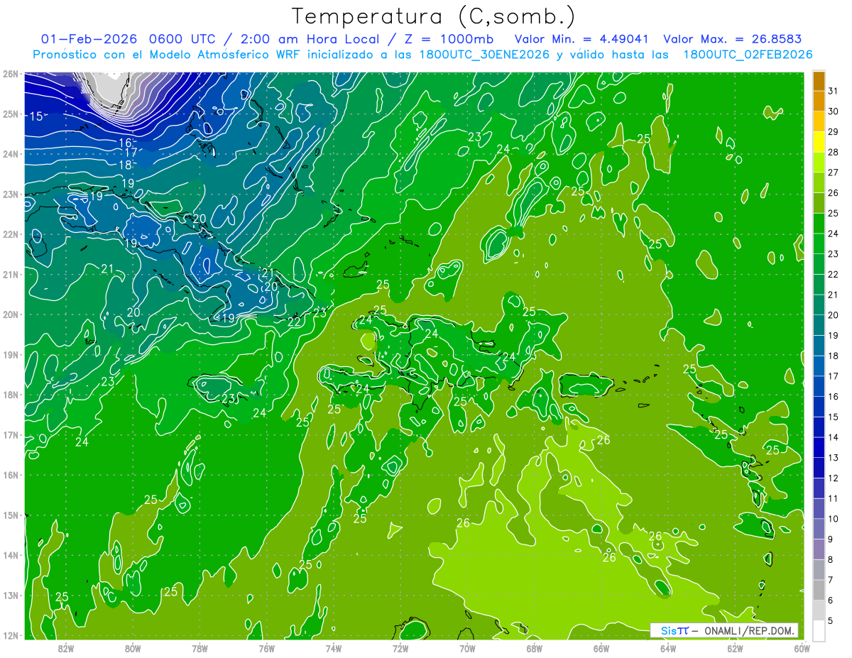Click the topmost brown-orange colorbar swatch
Screen dimensions: 852x658
(819, 81)
